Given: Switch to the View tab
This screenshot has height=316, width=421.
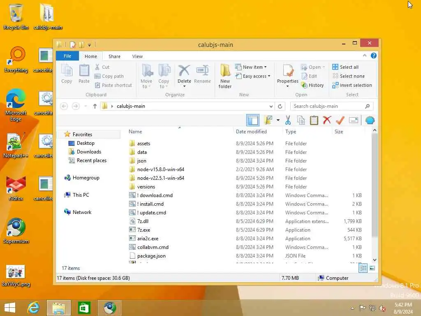Looking at the screenshot, I should point(137,56).
